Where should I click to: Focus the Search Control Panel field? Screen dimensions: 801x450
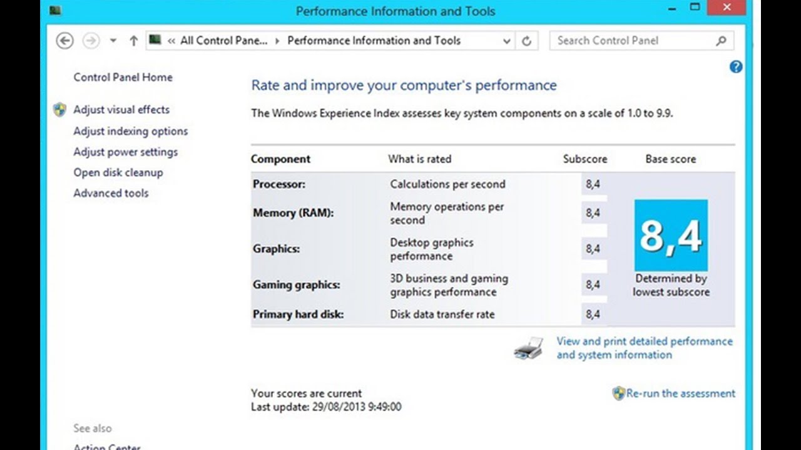632,41
